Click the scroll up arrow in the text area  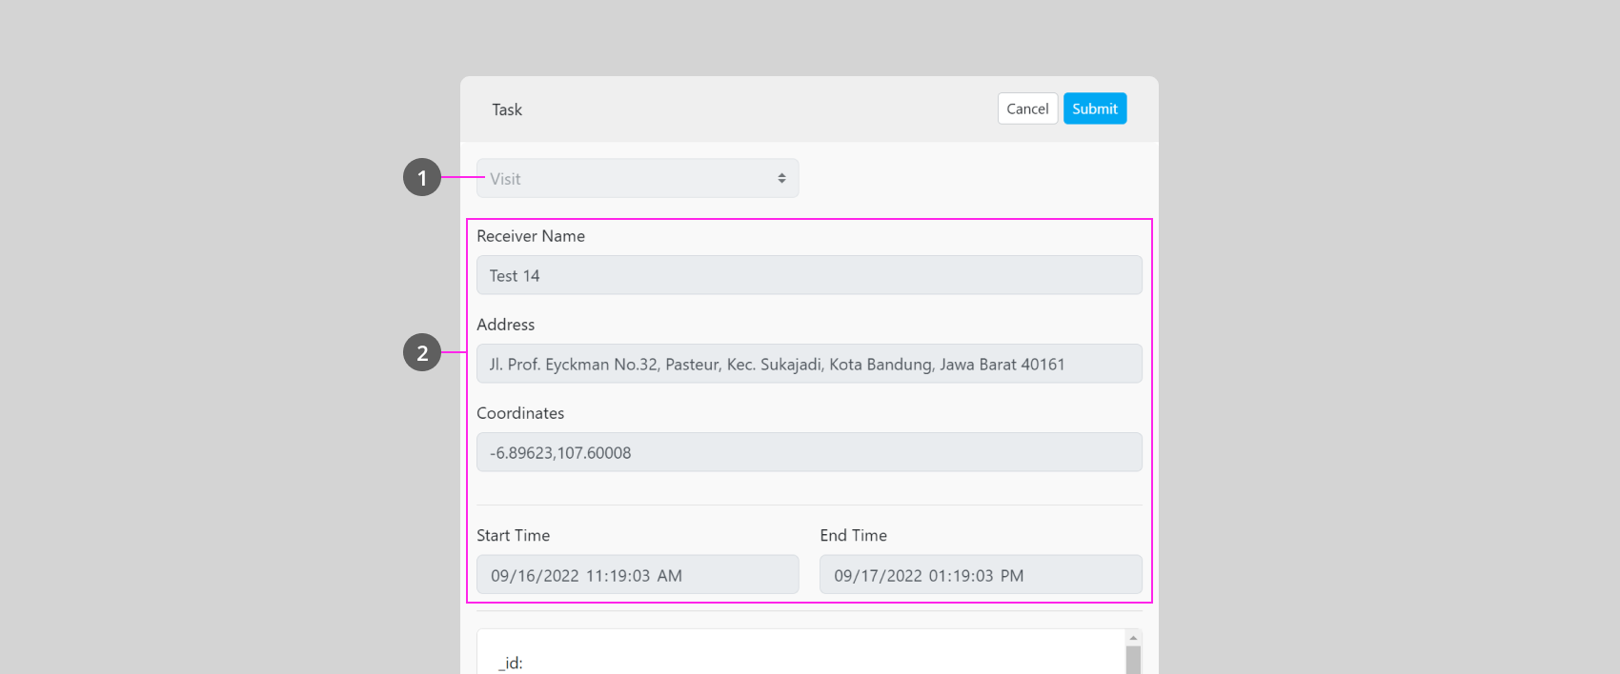[x=1133, y=638]
